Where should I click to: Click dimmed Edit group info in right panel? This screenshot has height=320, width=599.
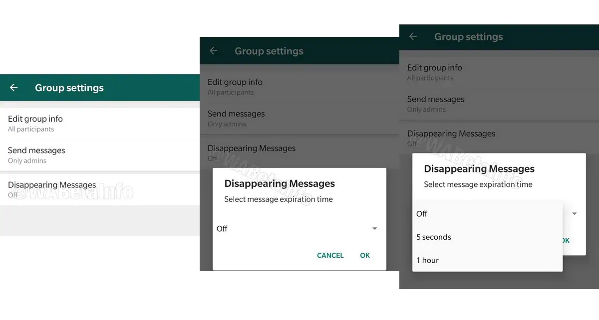pos(435,72)
